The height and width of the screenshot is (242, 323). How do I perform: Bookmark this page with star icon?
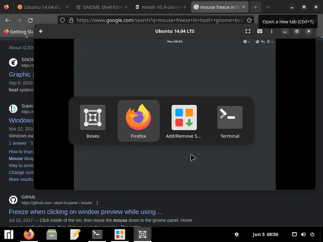[249, 20]
